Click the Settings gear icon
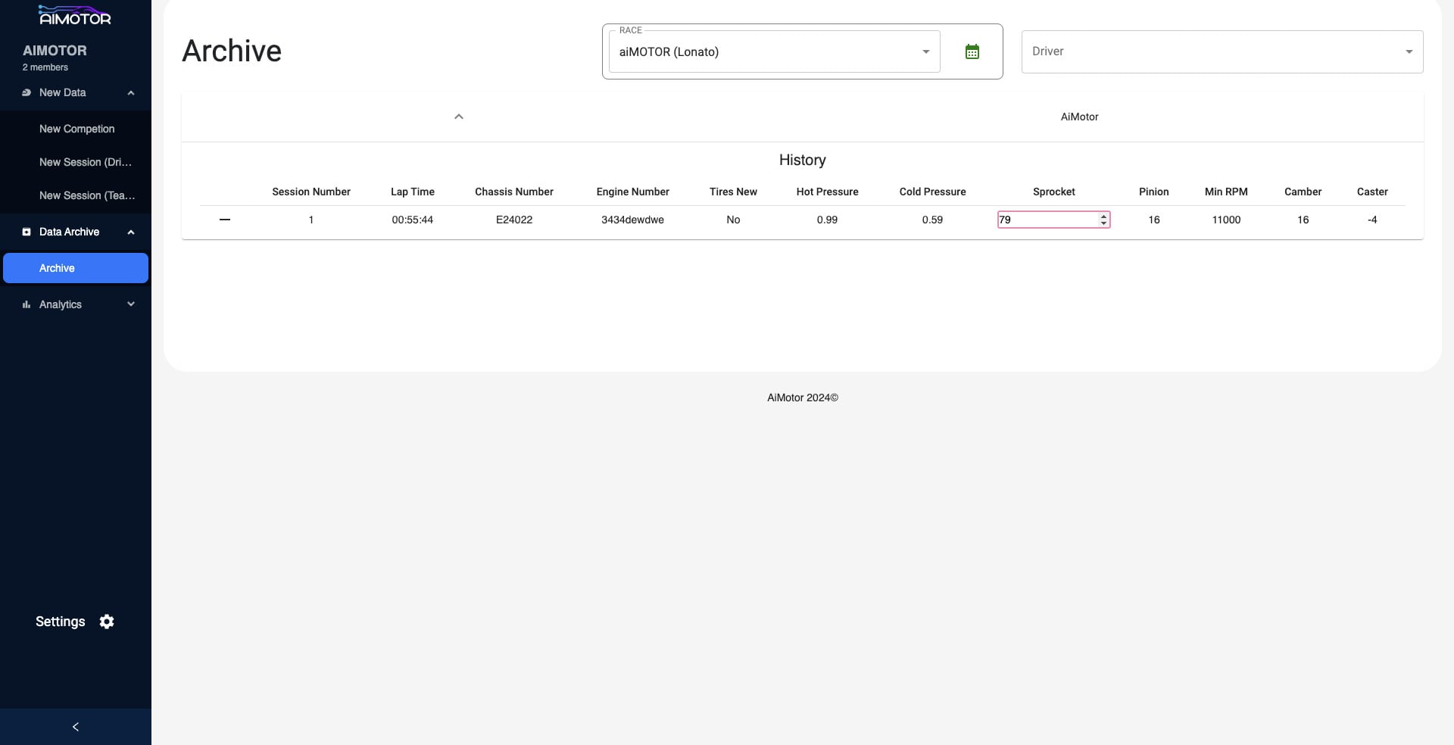Screen dimensions: 1454x745 click(107, 622)
